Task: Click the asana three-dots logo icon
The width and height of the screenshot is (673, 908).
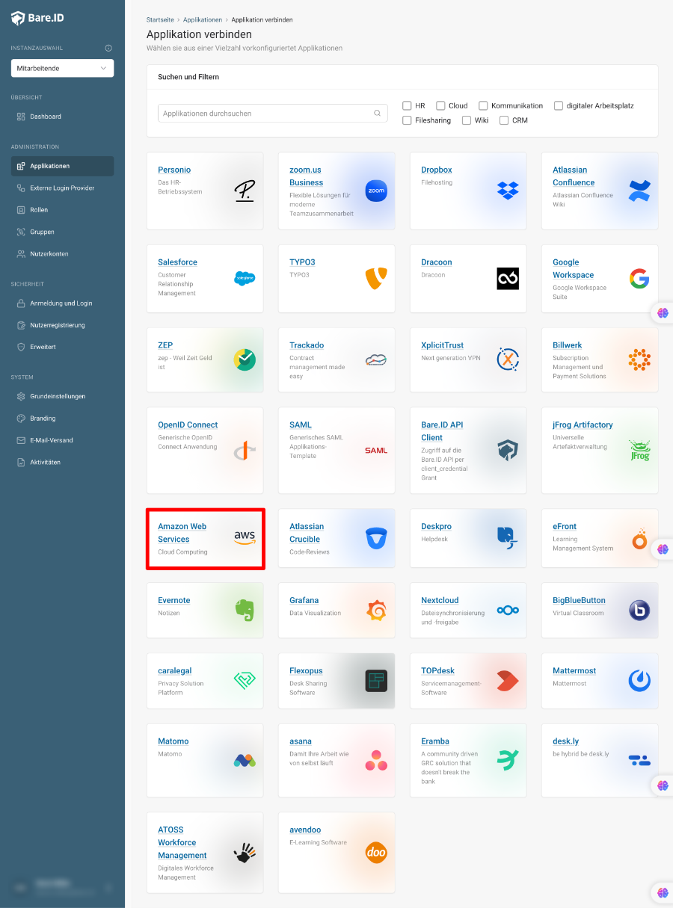Action: click(x=376, y=760)
